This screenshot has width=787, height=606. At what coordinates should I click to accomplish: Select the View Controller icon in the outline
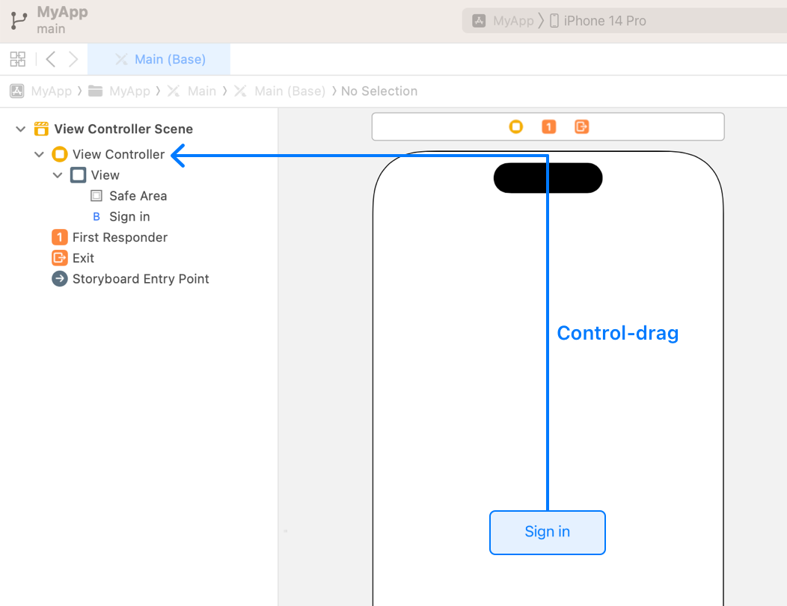pyautogui.click(x=59, y=154)
